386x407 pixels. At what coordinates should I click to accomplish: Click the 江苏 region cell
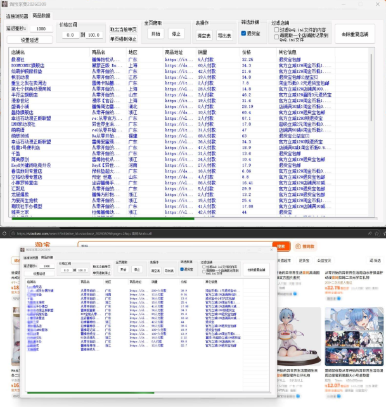(133, 77)
